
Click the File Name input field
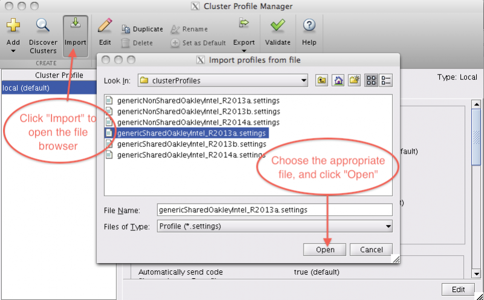(x=275, y=210)
